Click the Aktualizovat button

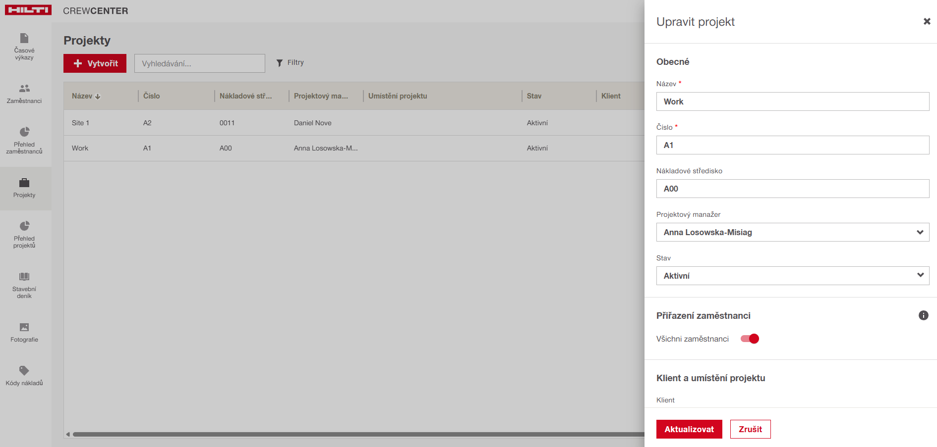pyautogui.click(x=689, y=429)
